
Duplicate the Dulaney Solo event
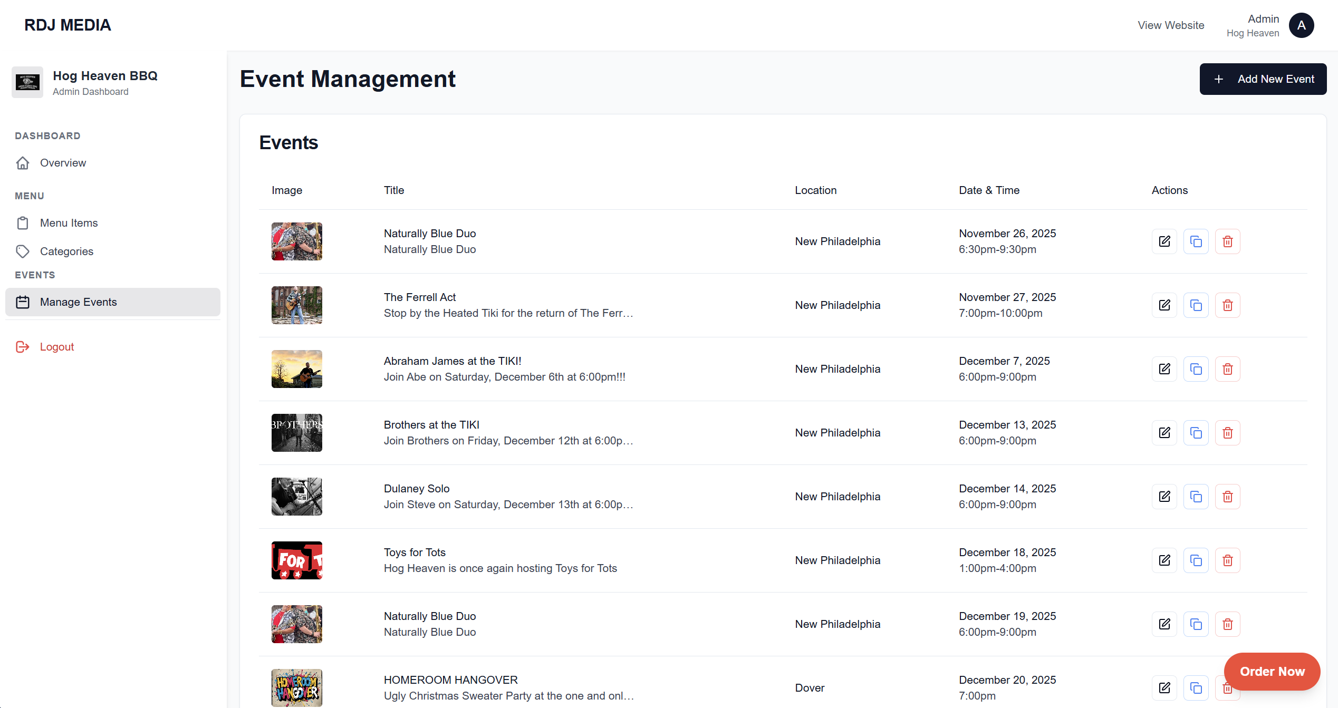click(x=1196, y=496)
